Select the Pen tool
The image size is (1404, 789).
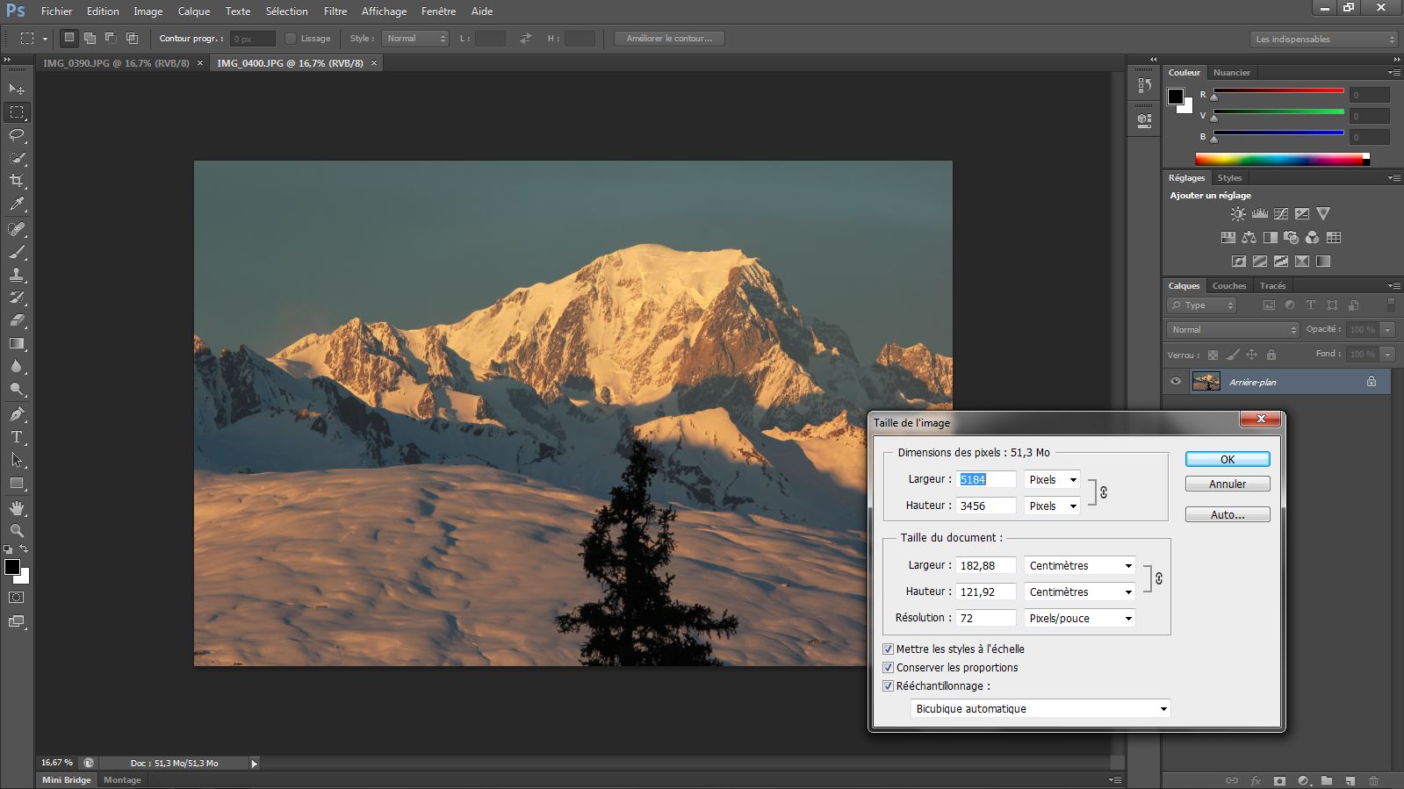[17, 413]
